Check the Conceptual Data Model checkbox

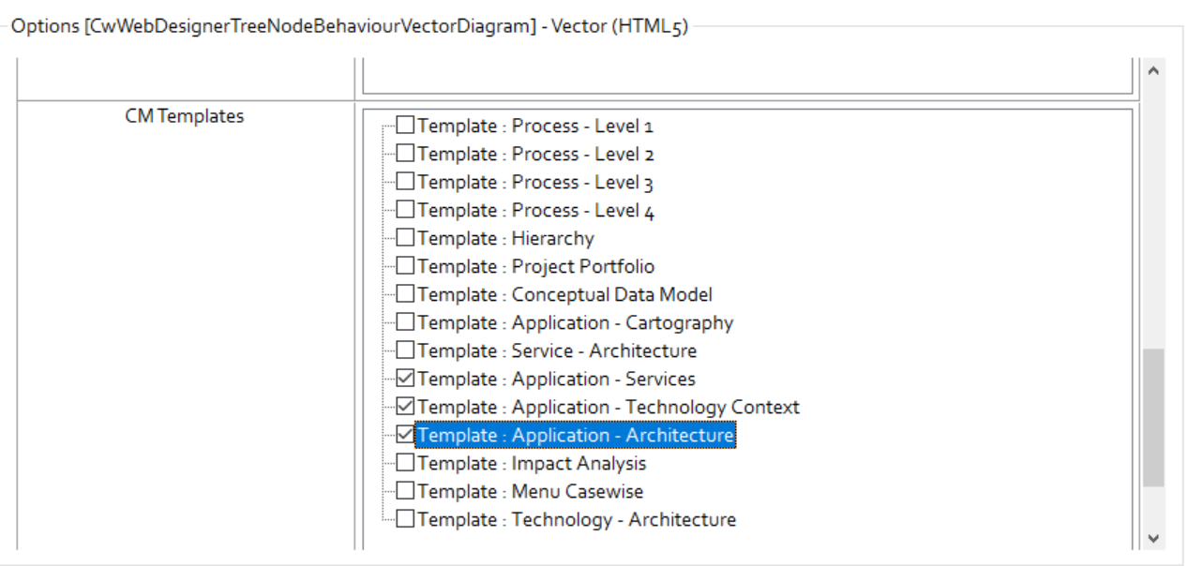pos(405,294)
